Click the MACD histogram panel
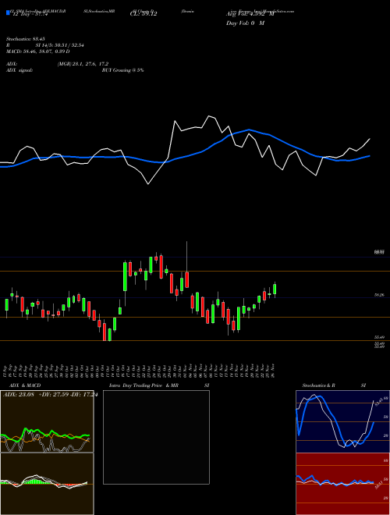This screenshot has width=390, height=515. click(47, 484)
